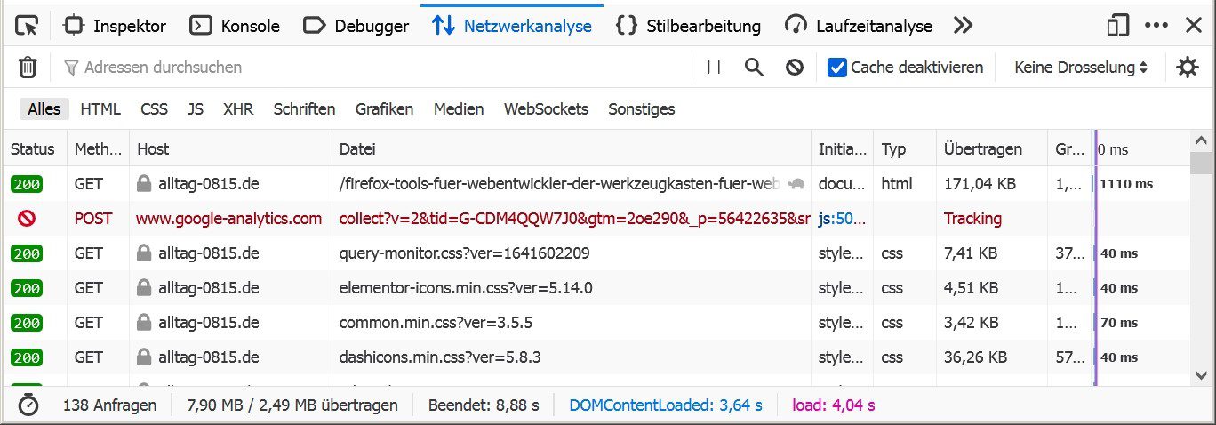Switch to the Konsole tab

(236, 26)
